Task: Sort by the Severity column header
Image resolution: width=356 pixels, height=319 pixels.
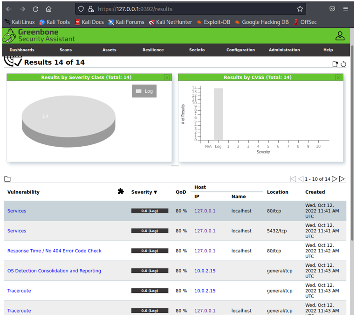Action: coord(144,192)
